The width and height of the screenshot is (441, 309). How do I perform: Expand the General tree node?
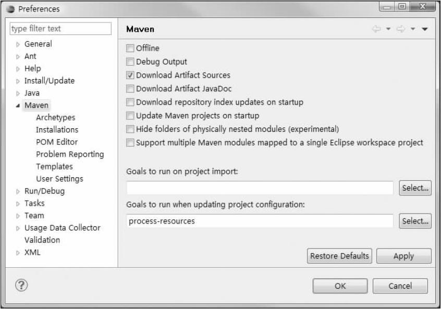click(x=18, y=44)
